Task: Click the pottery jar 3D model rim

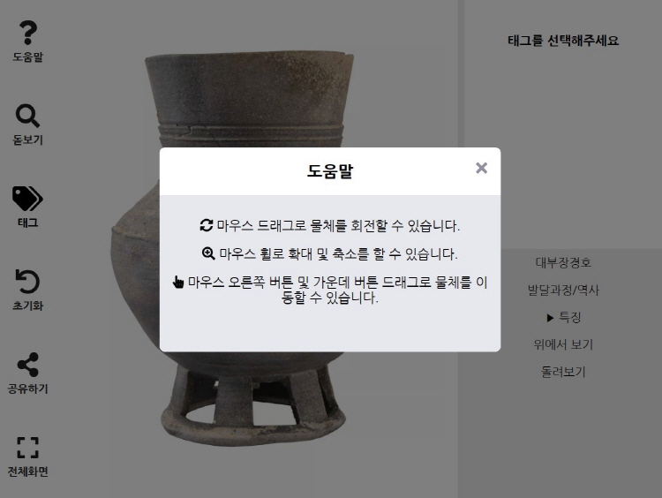Action: [x=249, y=59]
